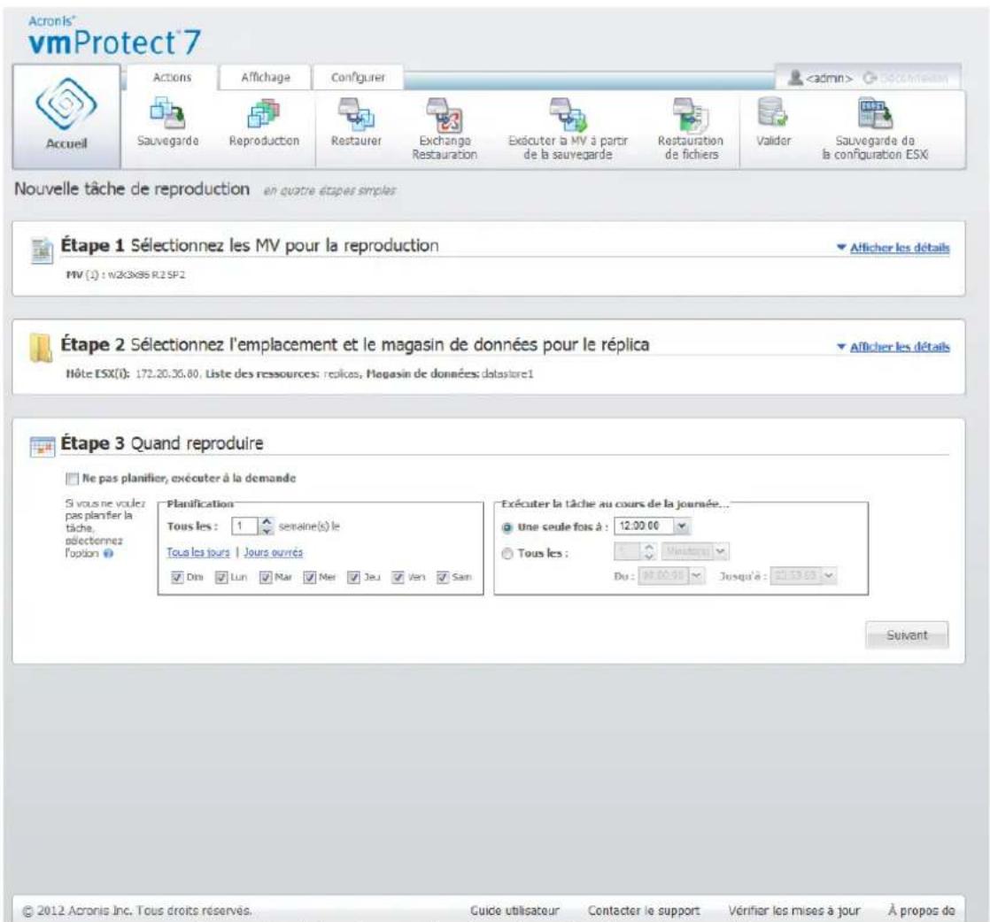Select the Tous les radio button

(x=507, y=553)
